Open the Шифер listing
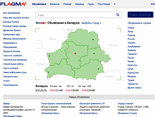Viewport: 155px width, 117px height. click(x=6, y=103)
